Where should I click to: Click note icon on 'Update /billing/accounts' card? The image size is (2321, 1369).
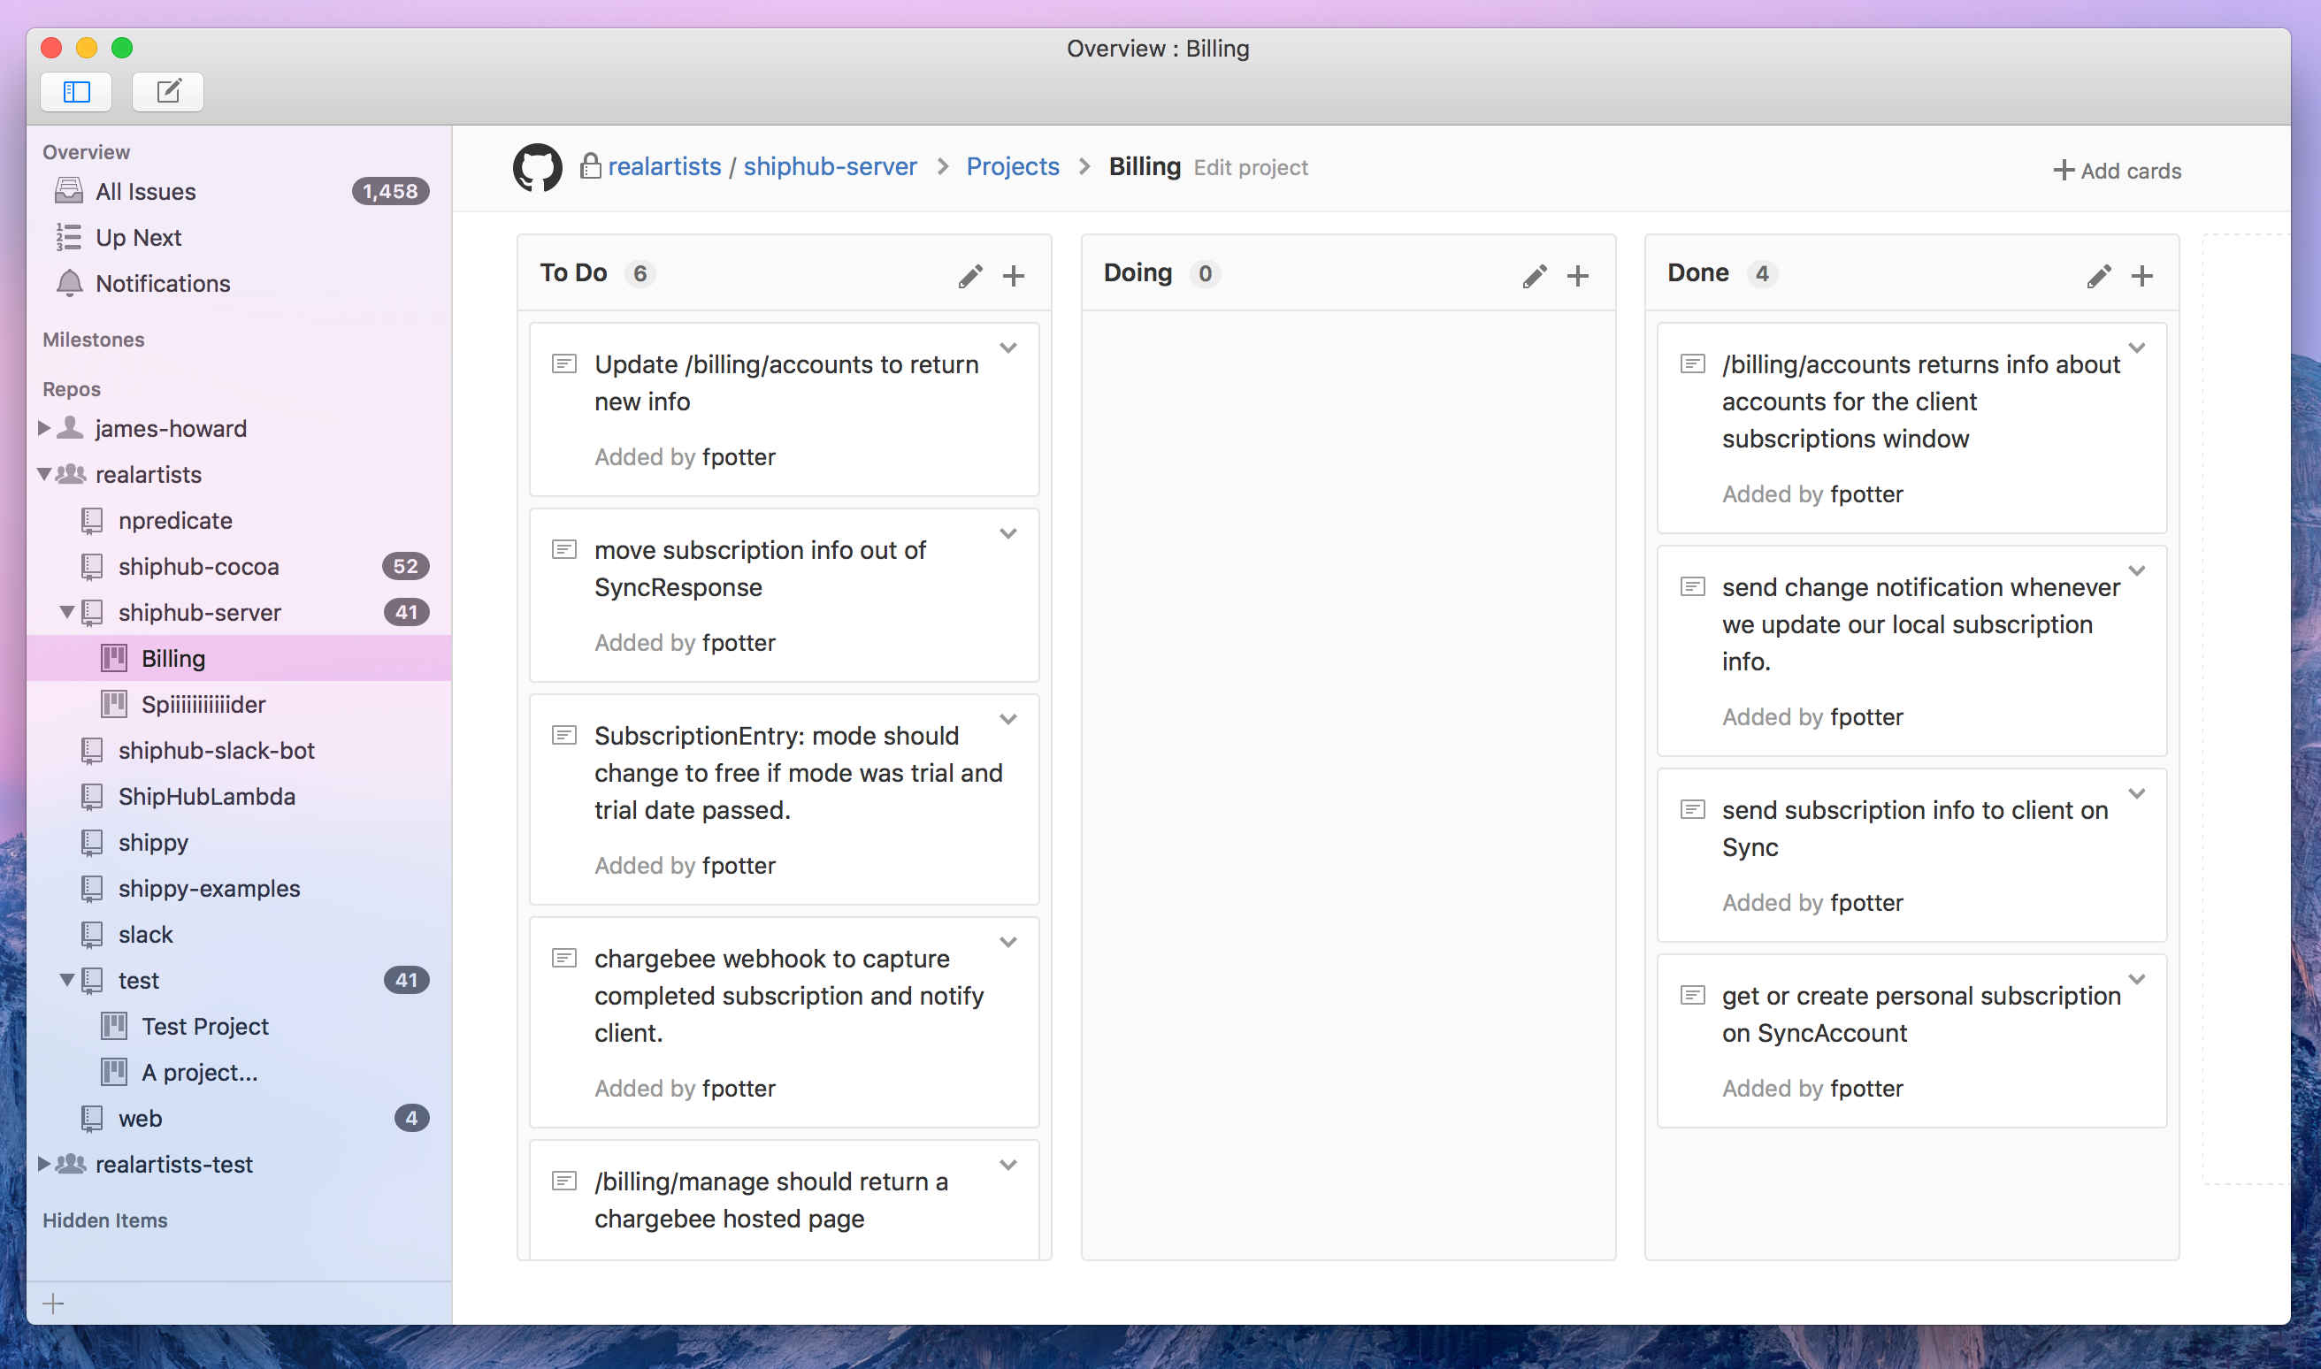click(563, 364)
